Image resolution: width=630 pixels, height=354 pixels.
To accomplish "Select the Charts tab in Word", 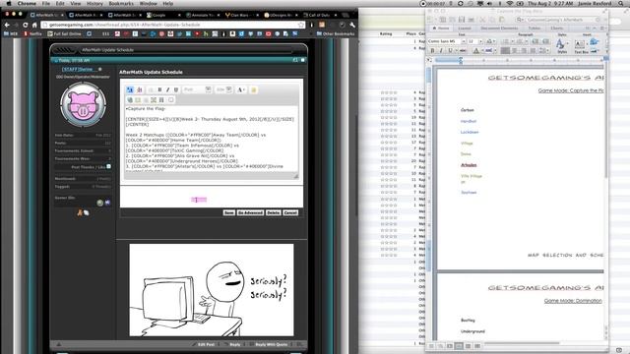I will tap(557, 29).
